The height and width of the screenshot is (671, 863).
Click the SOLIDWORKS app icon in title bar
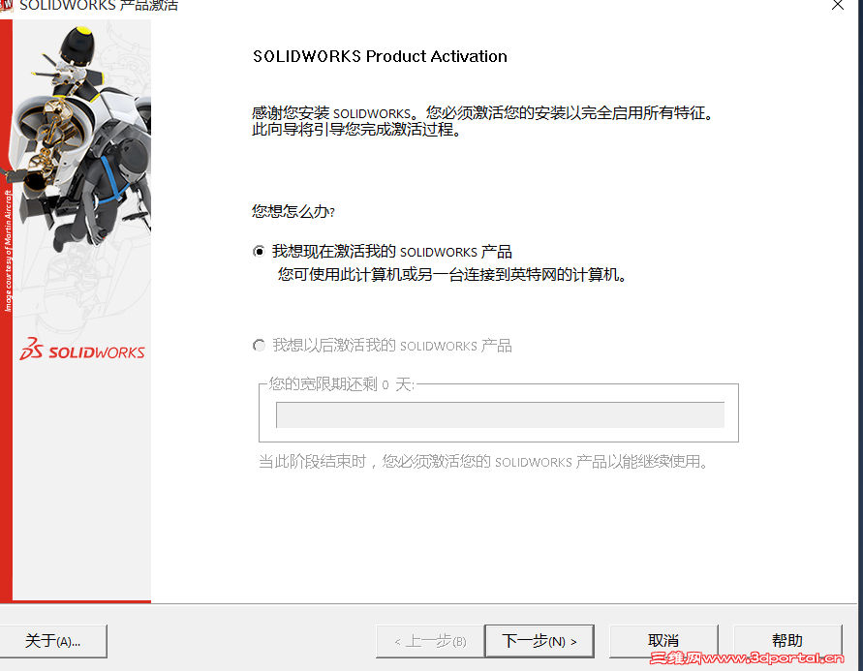click(x=6, y=6)
